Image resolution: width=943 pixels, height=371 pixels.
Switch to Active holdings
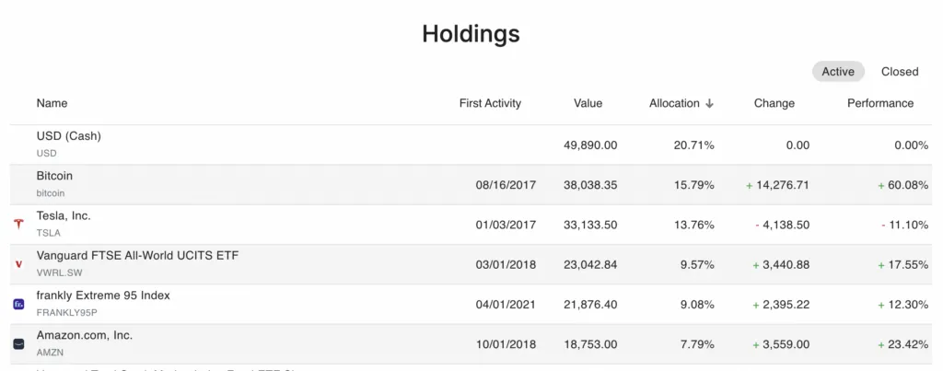point(838,72)
